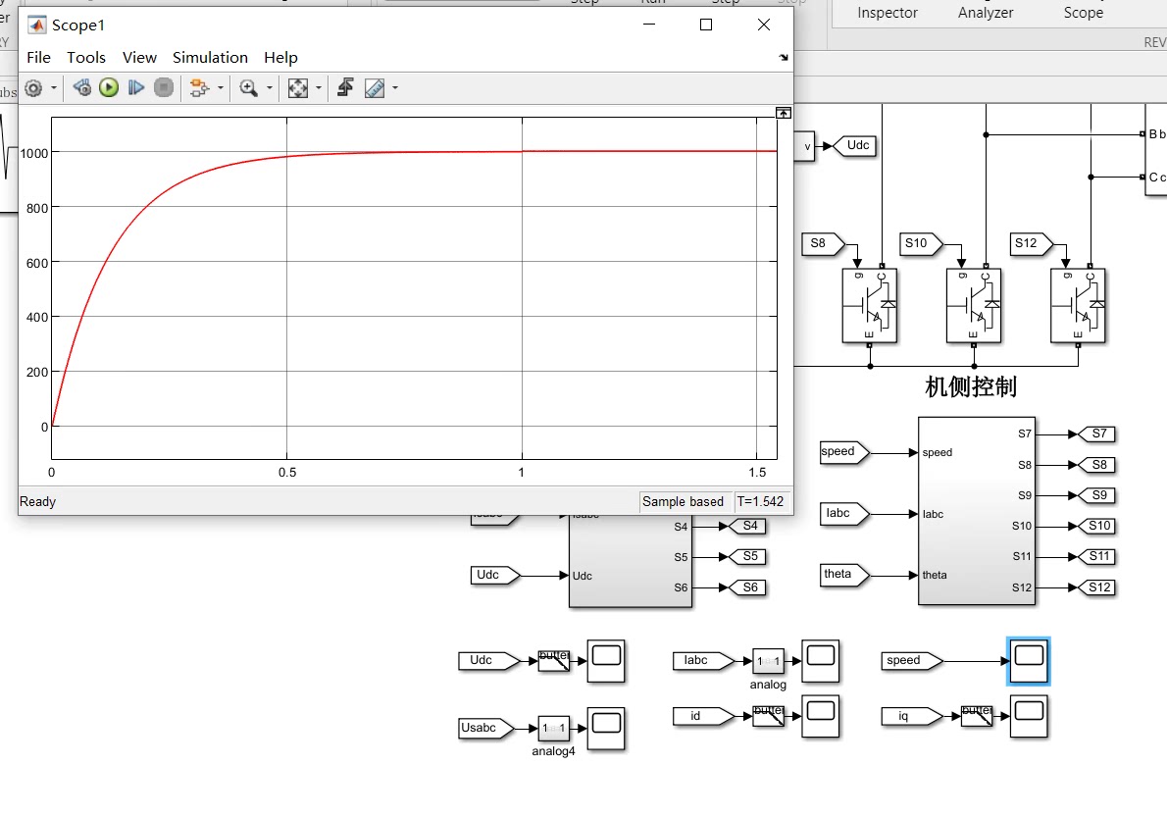Click the highlight Simulink block icon
1167x816 pixels.
click(x=199, y=88)
